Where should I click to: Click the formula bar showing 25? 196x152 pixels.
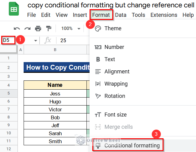tap(74, 40)
